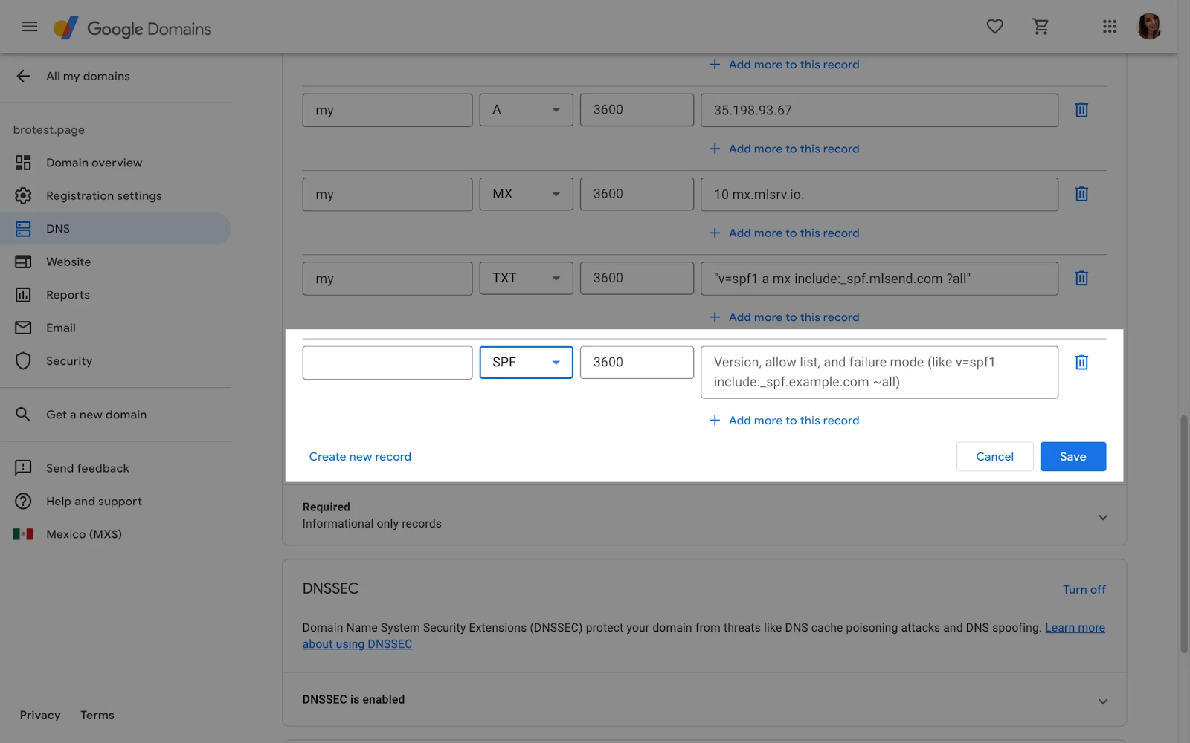Delete the MX record with trash icon
Viewport: 1190px width, 743px height.
click(1081, 194)
